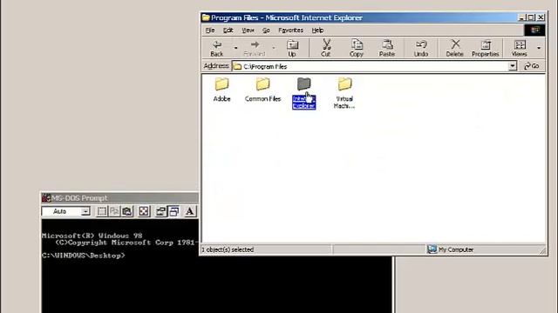This screenshot has height=313, width=558.
Task: Click the Paste button in MS-DOS Prompt toolbar
Action: 127,211
